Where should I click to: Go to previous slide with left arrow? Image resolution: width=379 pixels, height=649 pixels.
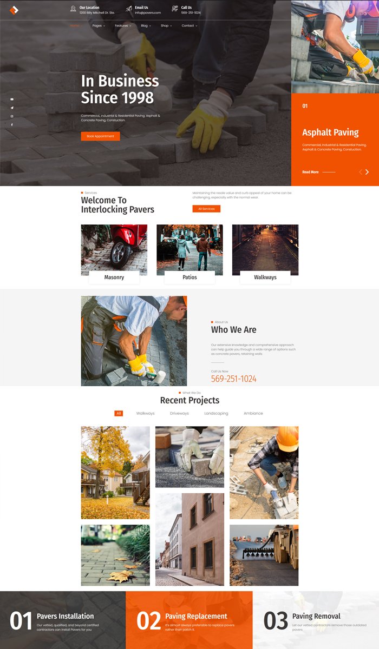point(361,172)
